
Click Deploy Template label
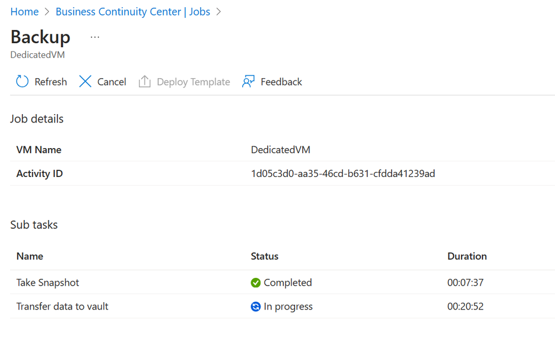click(x=193, y=82)
